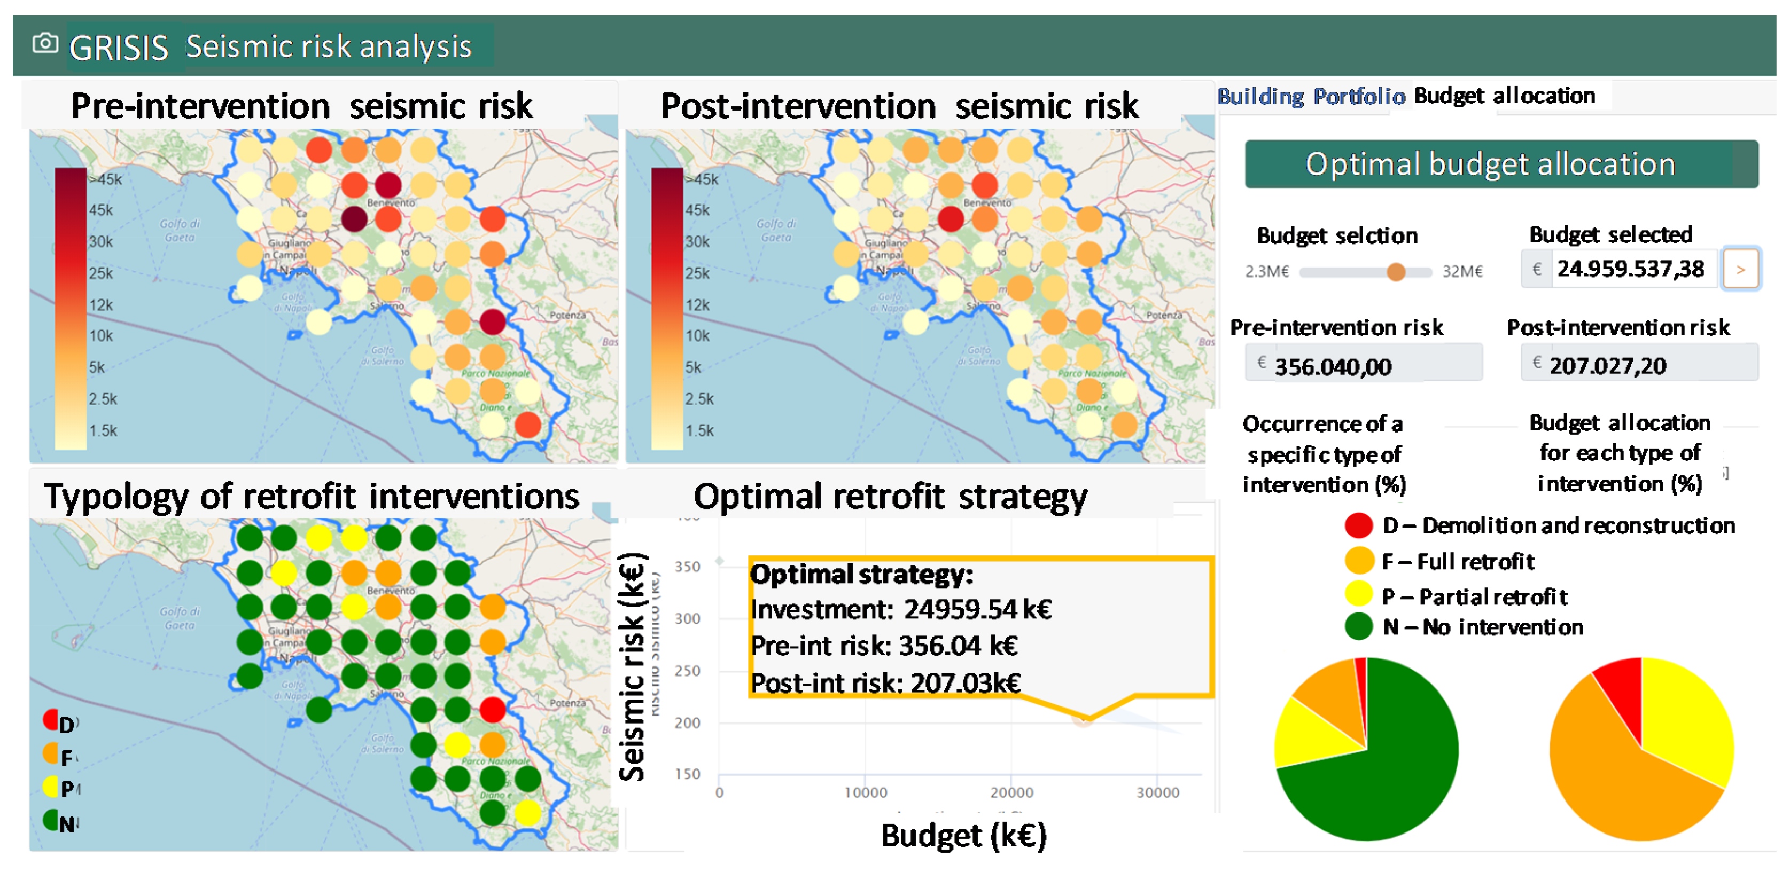Click the camera icon in header

pyautogui.click(x=45, y=43)
